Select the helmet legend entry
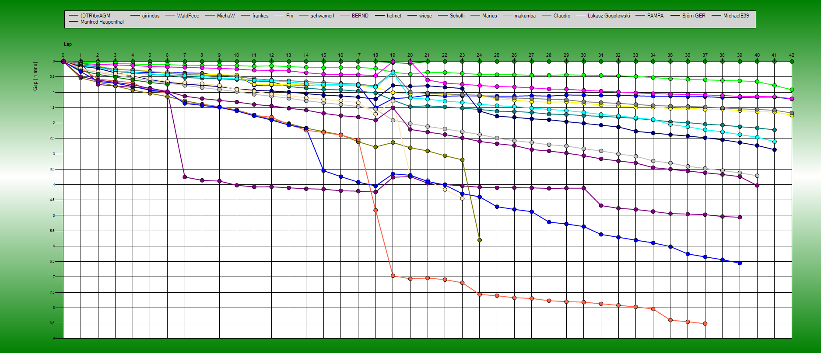 [388, 16]
